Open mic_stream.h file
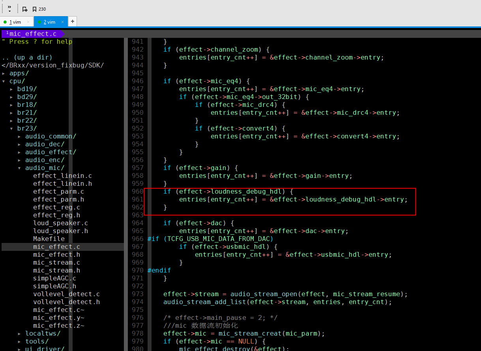The width and height of the screenshot is (481, 351). 56,271
